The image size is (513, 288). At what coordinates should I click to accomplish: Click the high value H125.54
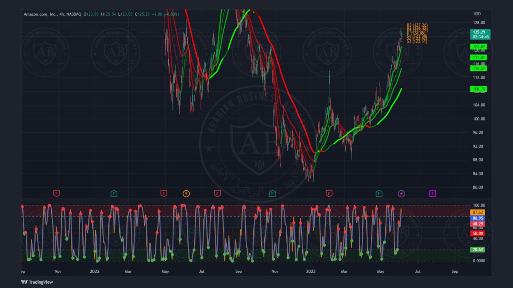[x=108, y=14]
